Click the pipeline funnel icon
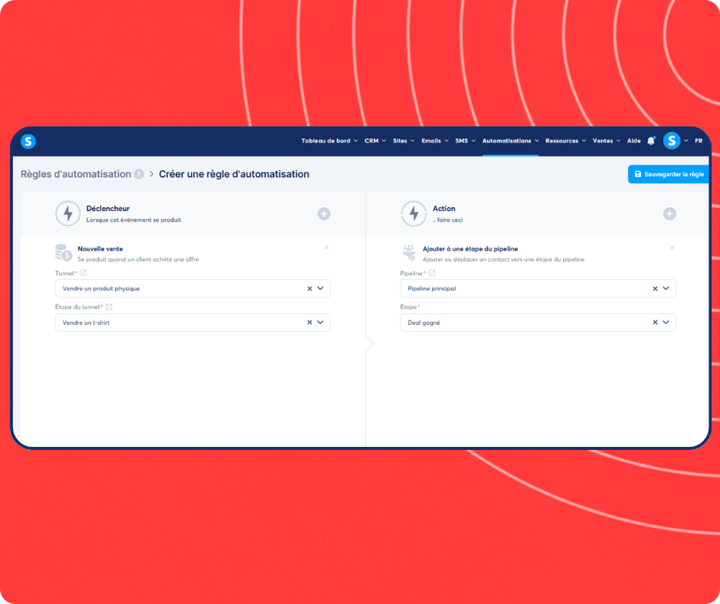This screenshot has height=604, width=720. 409,253
